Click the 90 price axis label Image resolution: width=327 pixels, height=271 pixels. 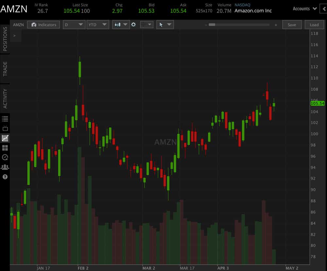(x=313, y=190)
